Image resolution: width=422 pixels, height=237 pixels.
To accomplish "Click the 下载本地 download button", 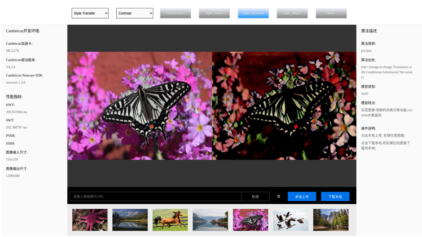I will pos(335,196).
